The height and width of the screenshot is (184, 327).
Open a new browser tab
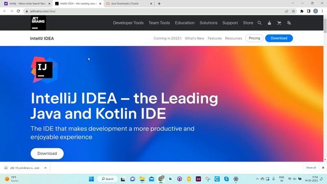point(159,4)
